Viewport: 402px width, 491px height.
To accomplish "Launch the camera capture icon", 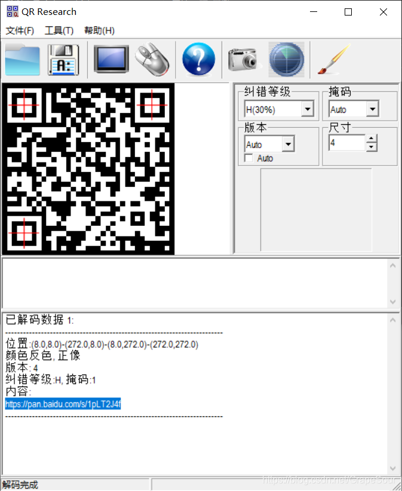I will coord(244,59).
